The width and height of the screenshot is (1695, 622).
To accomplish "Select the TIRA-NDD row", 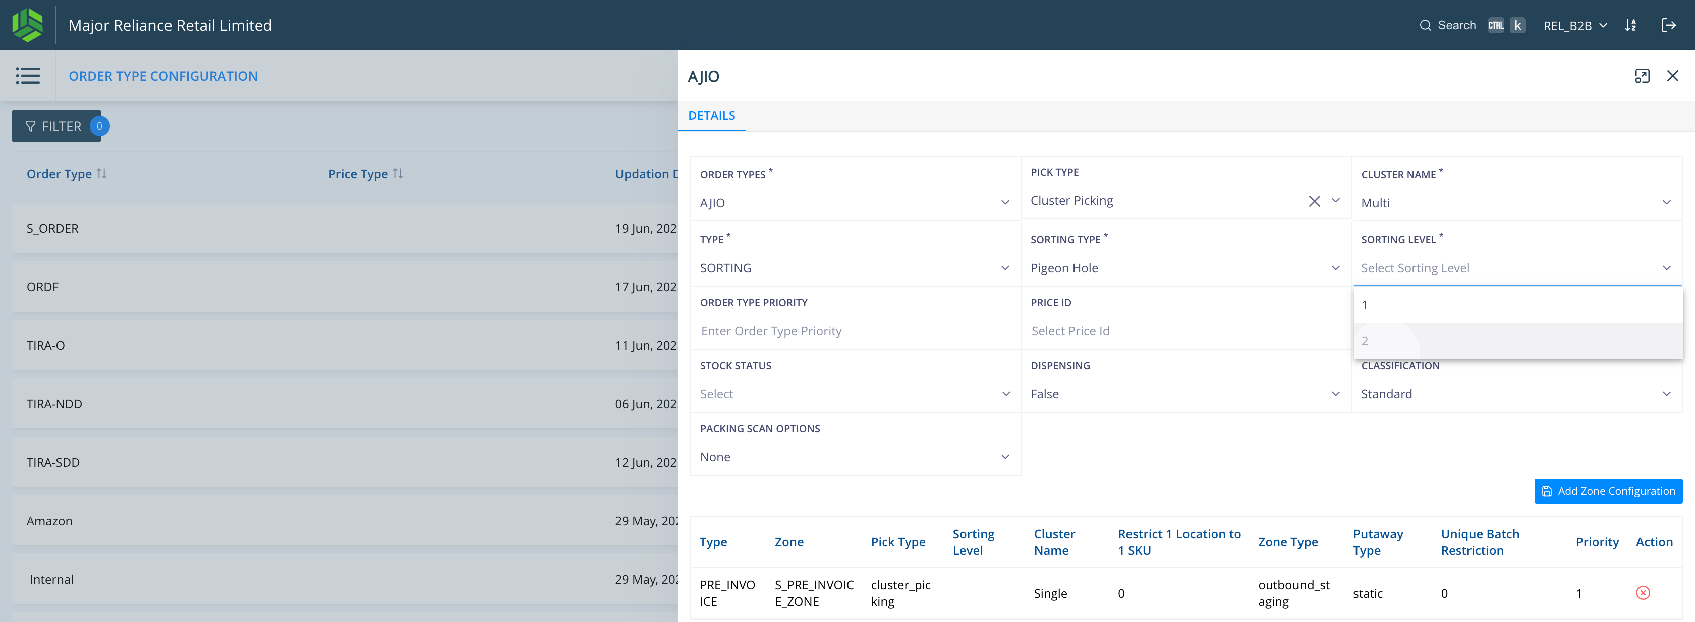I will (345, 404).
